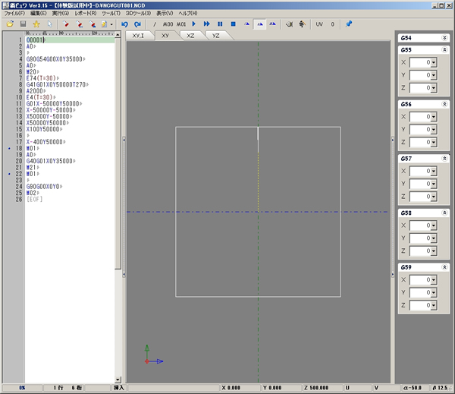This screenshot has width=455, height=394.
Task: Click the 挿入 insert mode indicator
Action: click(119, 388)
